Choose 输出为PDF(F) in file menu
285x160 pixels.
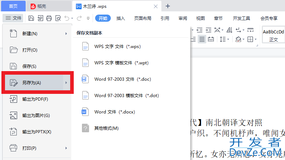[x=37, y=99]
